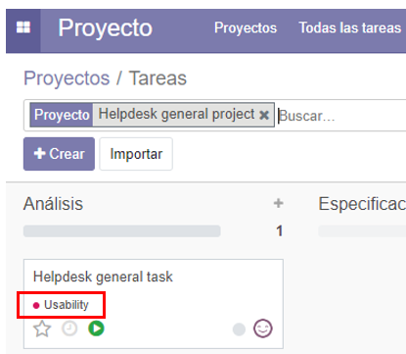406x354 pixels.
Task: Remove the Helpdesk general project filter
Action: pyautogui.click(x=264, y=115)
